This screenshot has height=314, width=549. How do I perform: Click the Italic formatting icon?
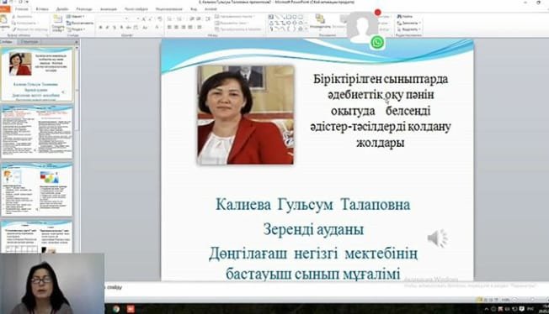pos(108,27)
